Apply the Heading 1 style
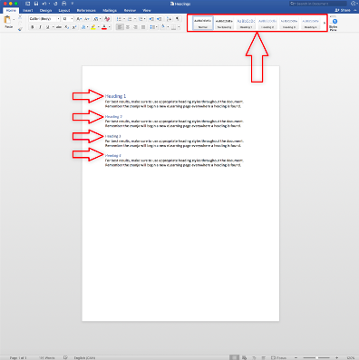This screenshot has height=360, width=359. [x=246, y=23]
